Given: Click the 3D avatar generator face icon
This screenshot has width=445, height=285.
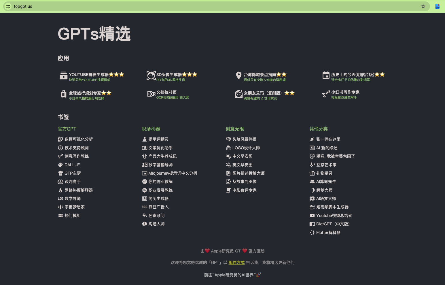Looking at the screenshot, I should coord(151,76).
